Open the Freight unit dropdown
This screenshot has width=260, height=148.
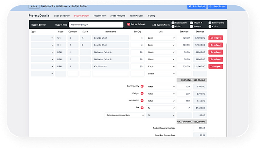tap(160, 94)
